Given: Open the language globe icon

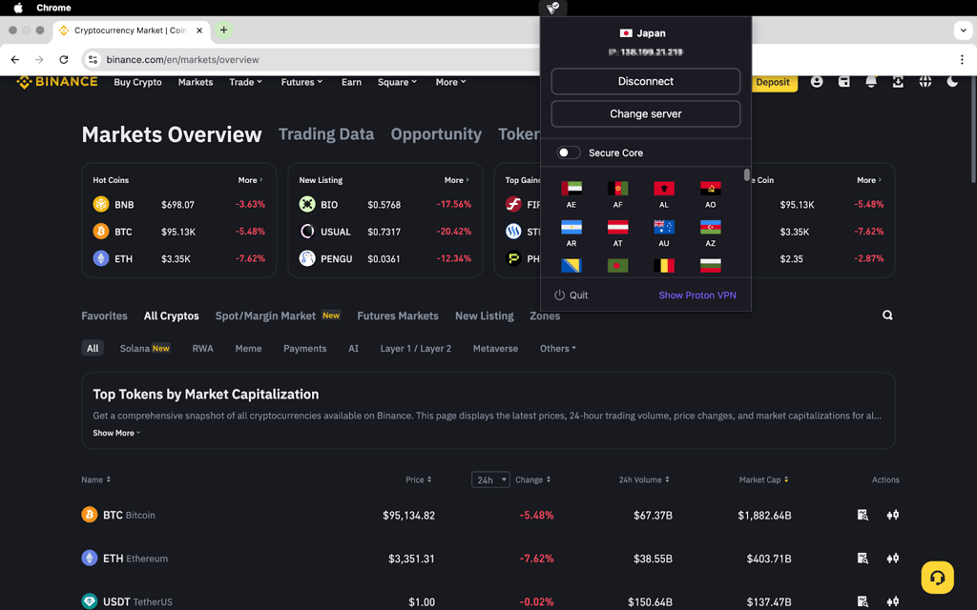Looking at the screenshot, I should 925,82.
